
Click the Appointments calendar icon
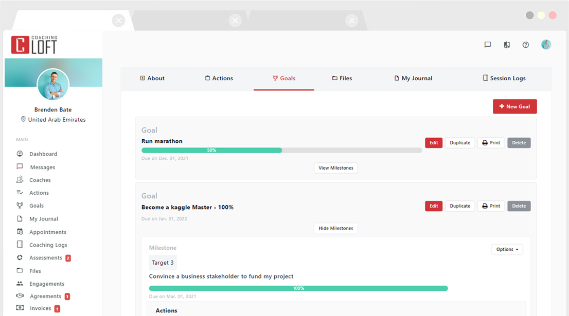20,232
